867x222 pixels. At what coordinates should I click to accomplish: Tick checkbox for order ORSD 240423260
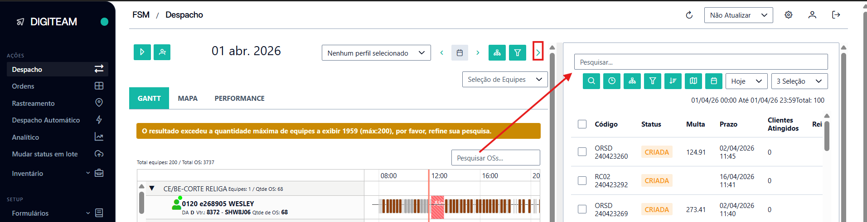pyautogui.click(x=582, y=152)
